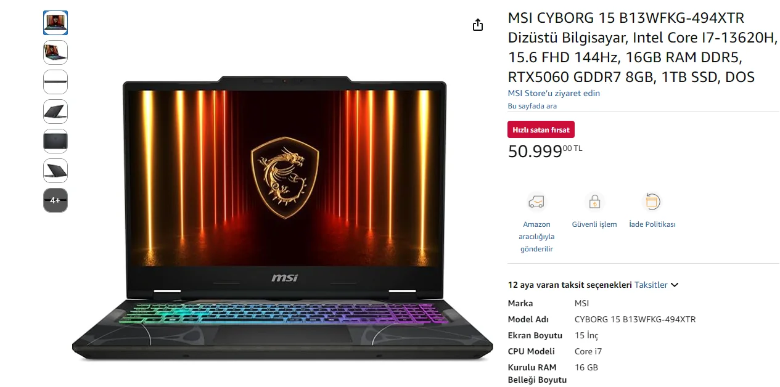Select the second angled laptop thumbnail
Screen dimensions: 780x387
55,52
